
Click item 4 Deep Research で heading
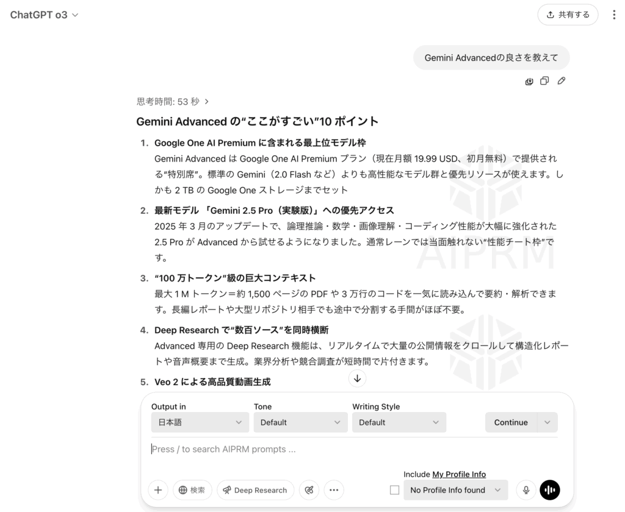click(x=241, y=330)
